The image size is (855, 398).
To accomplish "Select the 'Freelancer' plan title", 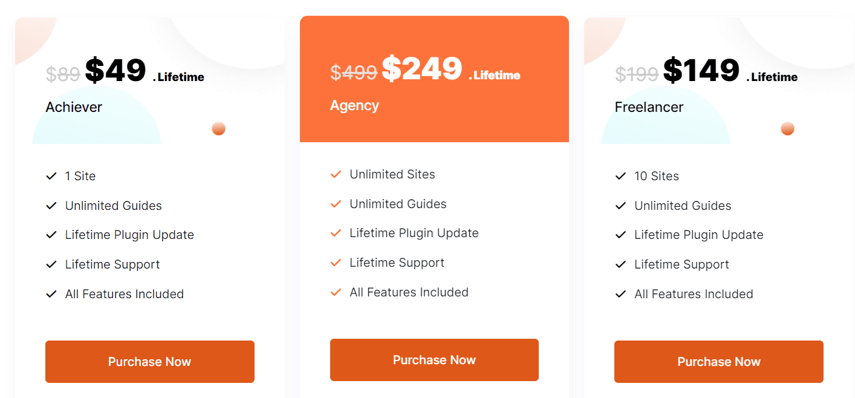I will coord(648,107).
